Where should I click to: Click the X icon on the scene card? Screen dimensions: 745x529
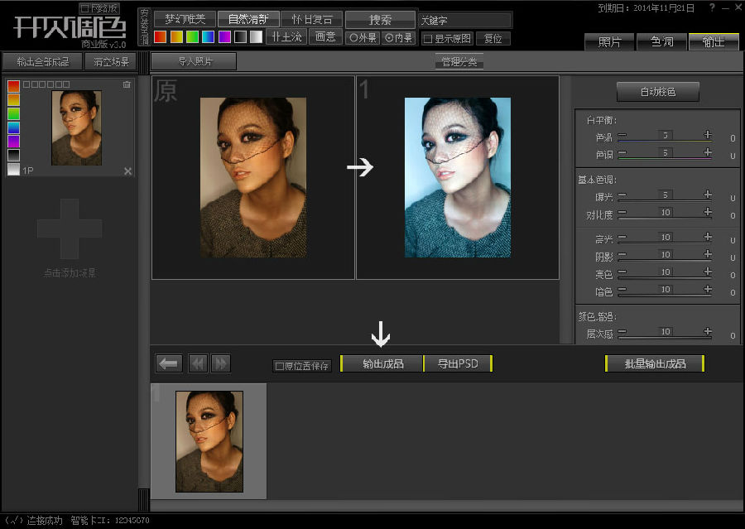(x=127, y=171)
